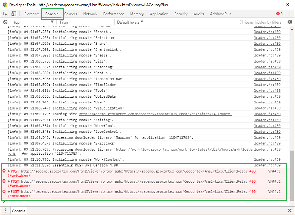Select the "Processing downloaded library 'Mapping'" log line
The width and height of the screenshot is (295, 215).
coord(123,137)
